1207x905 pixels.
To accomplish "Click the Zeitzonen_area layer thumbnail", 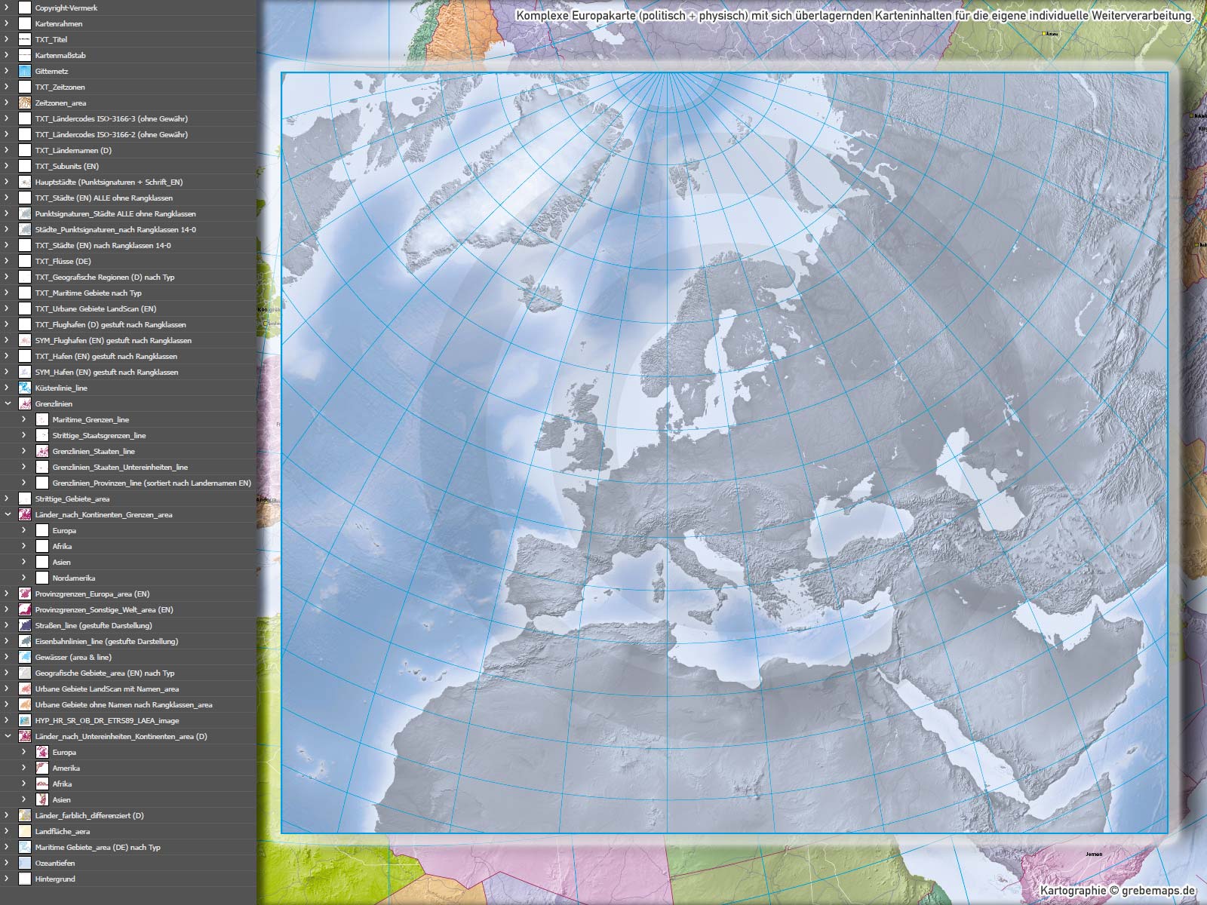I will pyautogui.click(x=25, y=103).
